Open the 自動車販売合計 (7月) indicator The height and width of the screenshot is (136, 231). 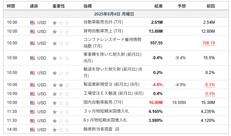coord(103,22)
